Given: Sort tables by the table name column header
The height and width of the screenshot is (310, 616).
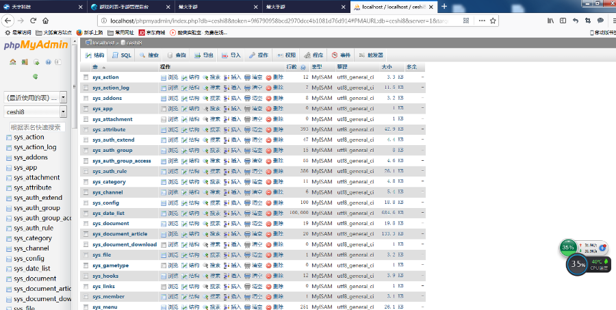Looking at the screenshot, I should [x=95, y=67].
